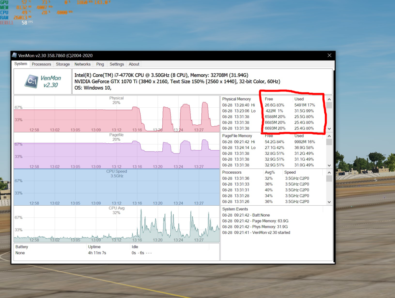Click the VenMon title bar app icon
The width and height of the screenshot is (395, 298).
click(x=15, y=56)
